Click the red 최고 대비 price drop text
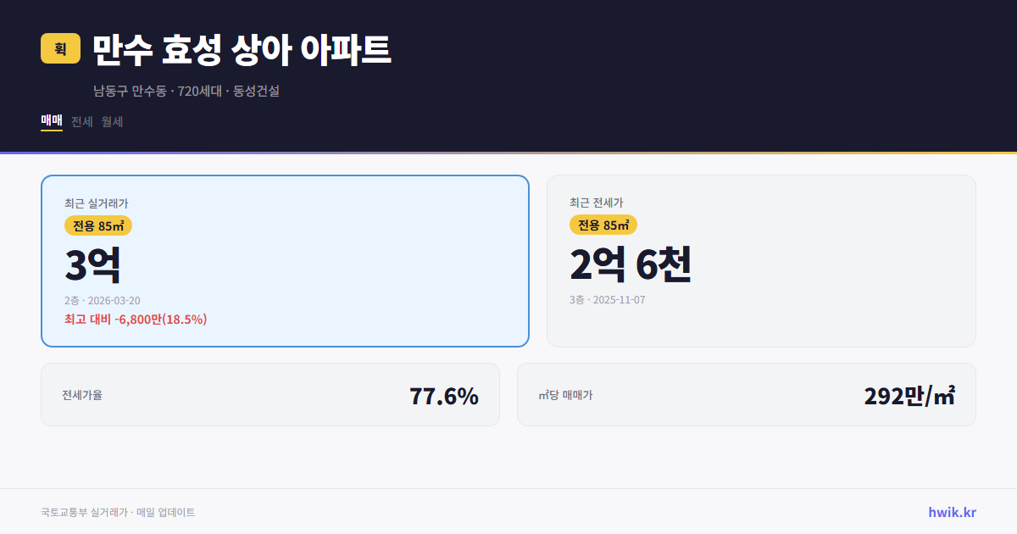The height and width of the screenshot is (534, 1017). (135, 320)
